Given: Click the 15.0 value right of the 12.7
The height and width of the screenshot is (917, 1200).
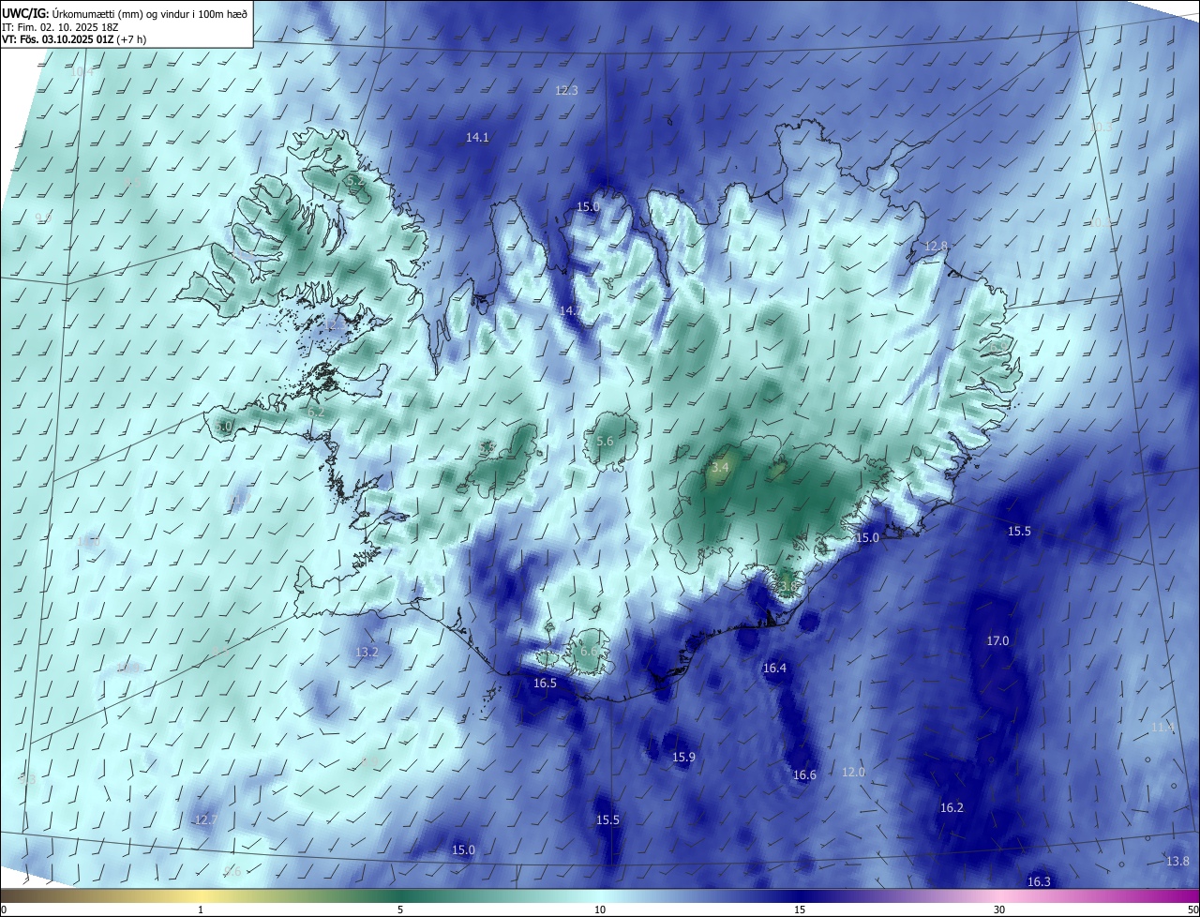Looking at the screenshot, I should (463, 850).
